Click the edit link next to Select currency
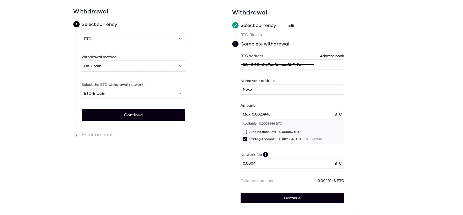 point(291,26)
